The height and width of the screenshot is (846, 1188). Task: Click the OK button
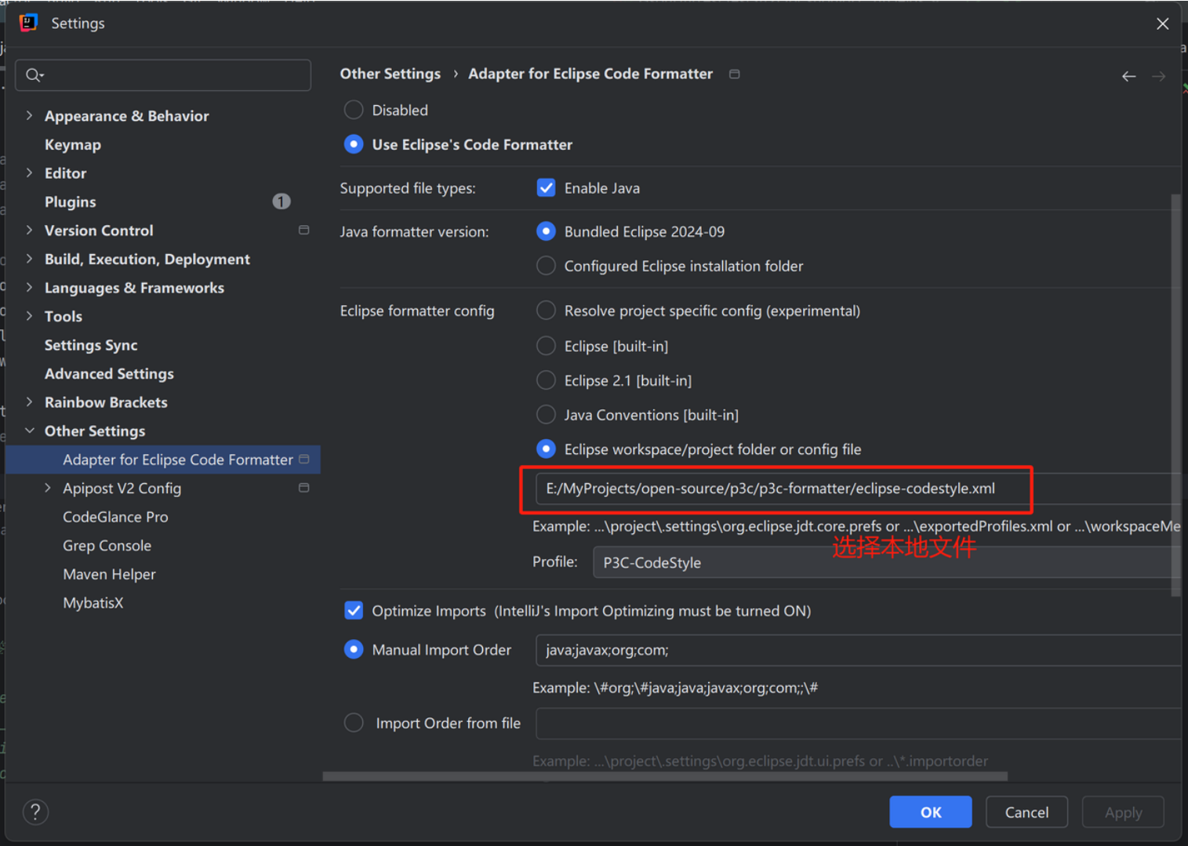[x=930, y=812]
